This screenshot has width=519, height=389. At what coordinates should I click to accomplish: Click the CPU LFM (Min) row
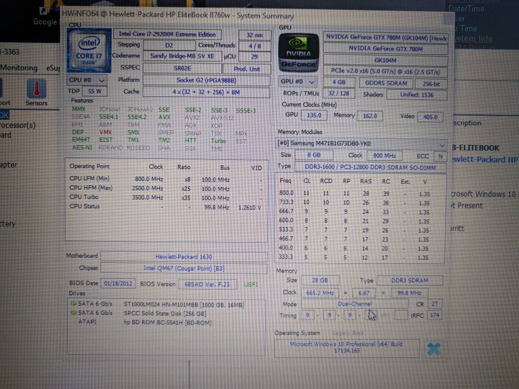(x=166, y=179)
